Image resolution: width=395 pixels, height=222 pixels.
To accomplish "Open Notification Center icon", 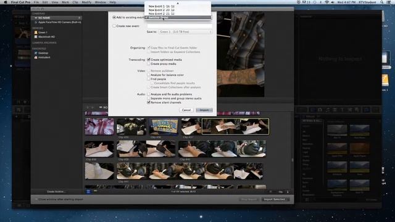I will pos(389,2).
